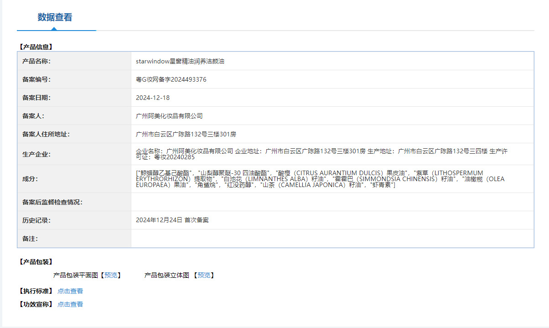This screenshot has height=328, width=549.
Task: Click the 成分 ingredients list text
Action: (x=320, y=179)
